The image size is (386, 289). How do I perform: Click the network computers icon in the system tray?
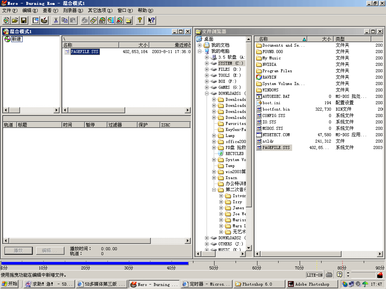pos(352,284)
